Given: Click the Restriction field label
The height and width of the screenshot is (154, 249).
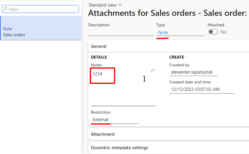Looking at the screenshot, I should pyautogui.click(x=101, y=112).
